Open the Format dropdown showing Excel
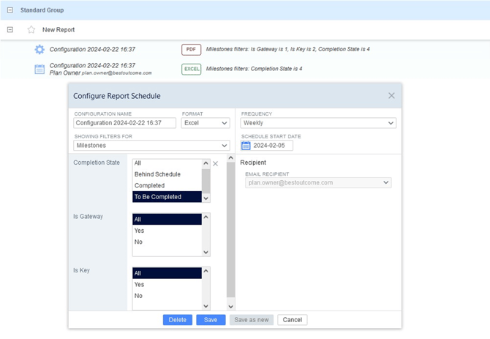 click(206, 123)
